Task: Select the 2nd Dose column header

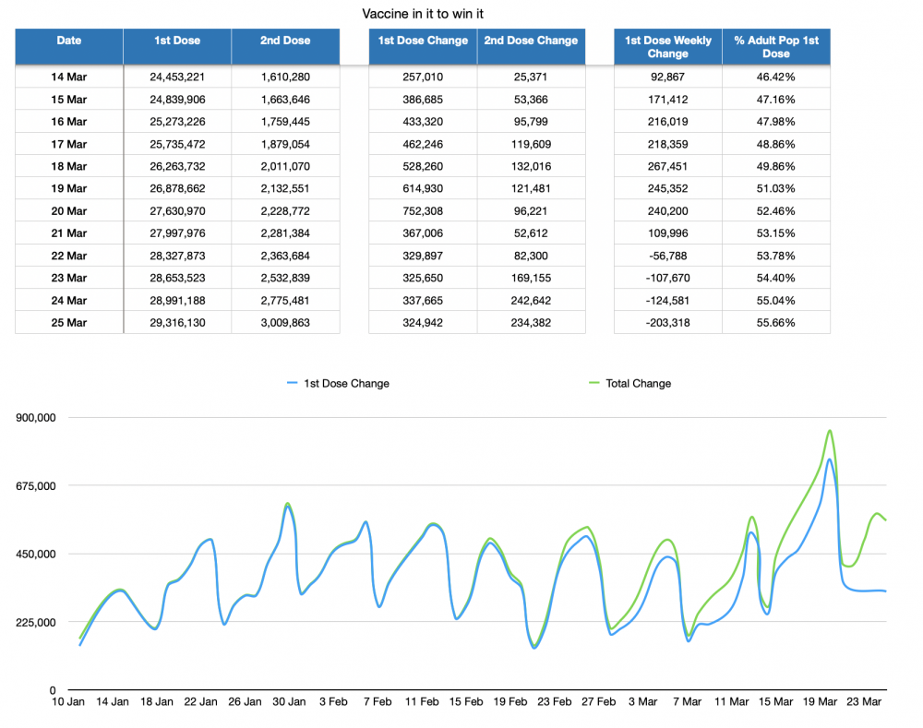Action: (285, 46)
